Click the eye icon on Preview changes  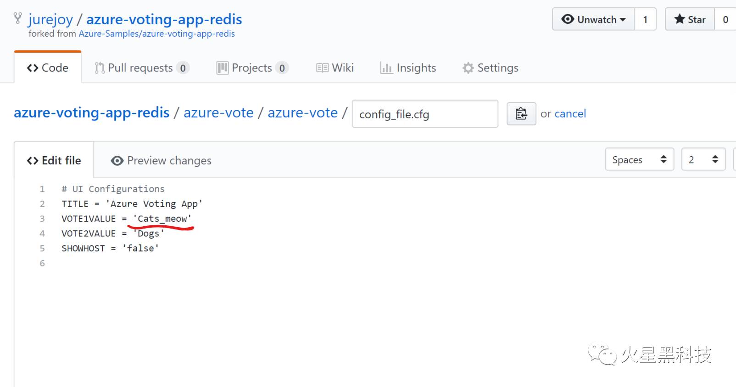click(117, 161)
